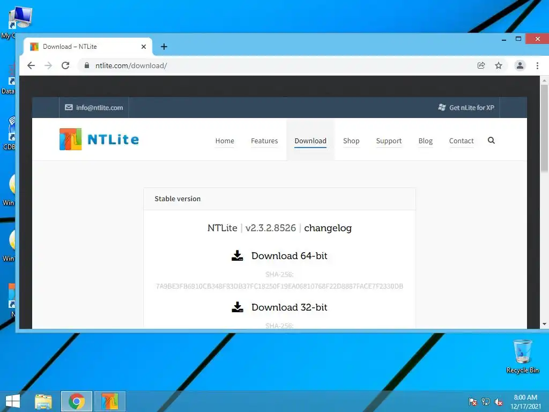Bookmark this page with the star icon

point(499,65)
